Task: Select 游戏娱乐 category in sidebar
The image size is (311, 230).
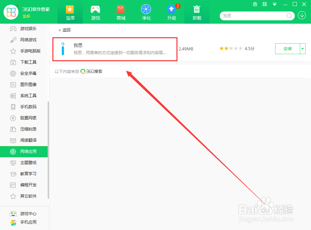Action: click(x=24, y=29)
